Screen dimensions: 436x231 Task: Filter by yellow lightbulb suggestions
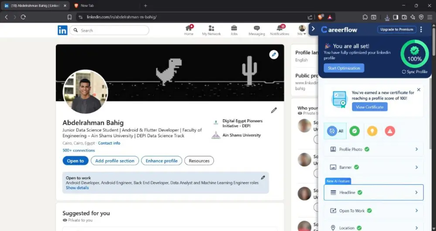click(x=372, y=131)
